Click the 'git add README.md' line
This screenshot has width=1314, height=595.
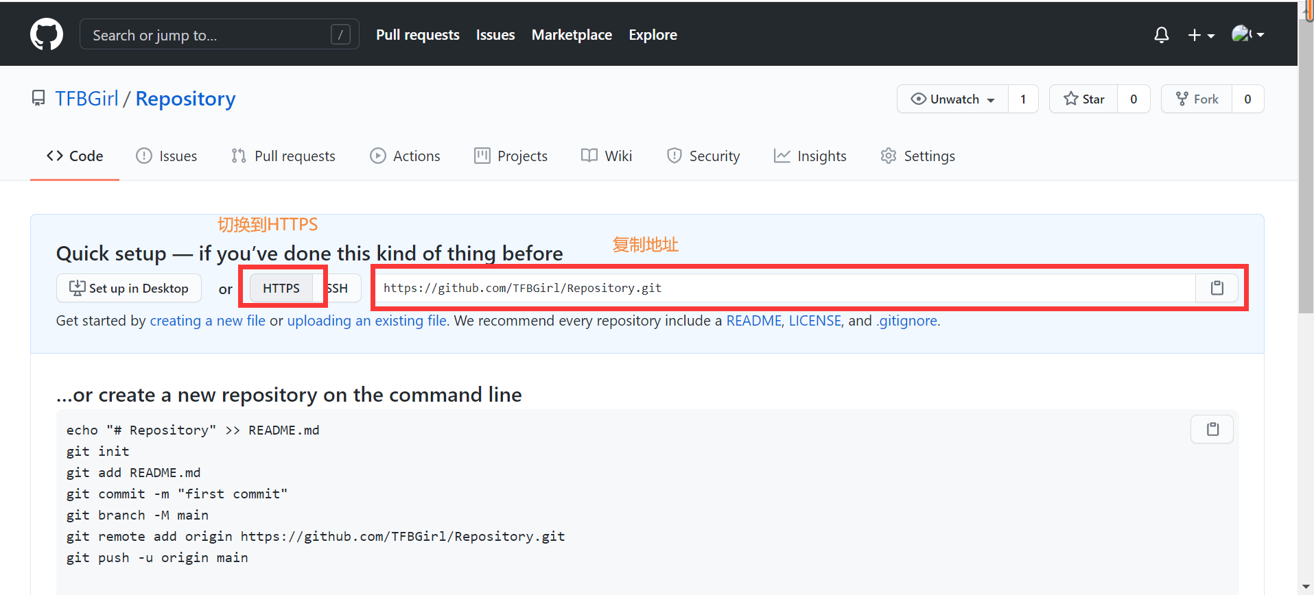tap(134, 472)
